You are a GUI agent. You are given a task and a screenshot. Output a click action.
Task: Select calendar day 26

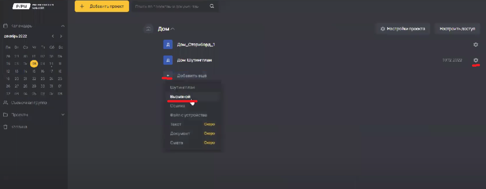(x=8, y=86)
